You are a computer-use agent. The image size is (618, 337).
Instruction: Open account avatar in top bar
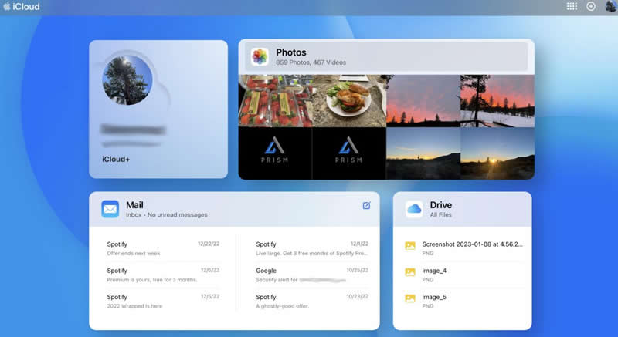point(610,6)
